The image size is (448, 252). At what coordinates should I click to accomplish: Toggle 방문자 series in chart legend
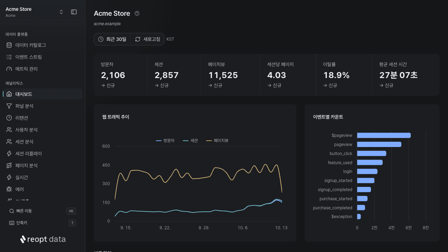coord(165,141)
